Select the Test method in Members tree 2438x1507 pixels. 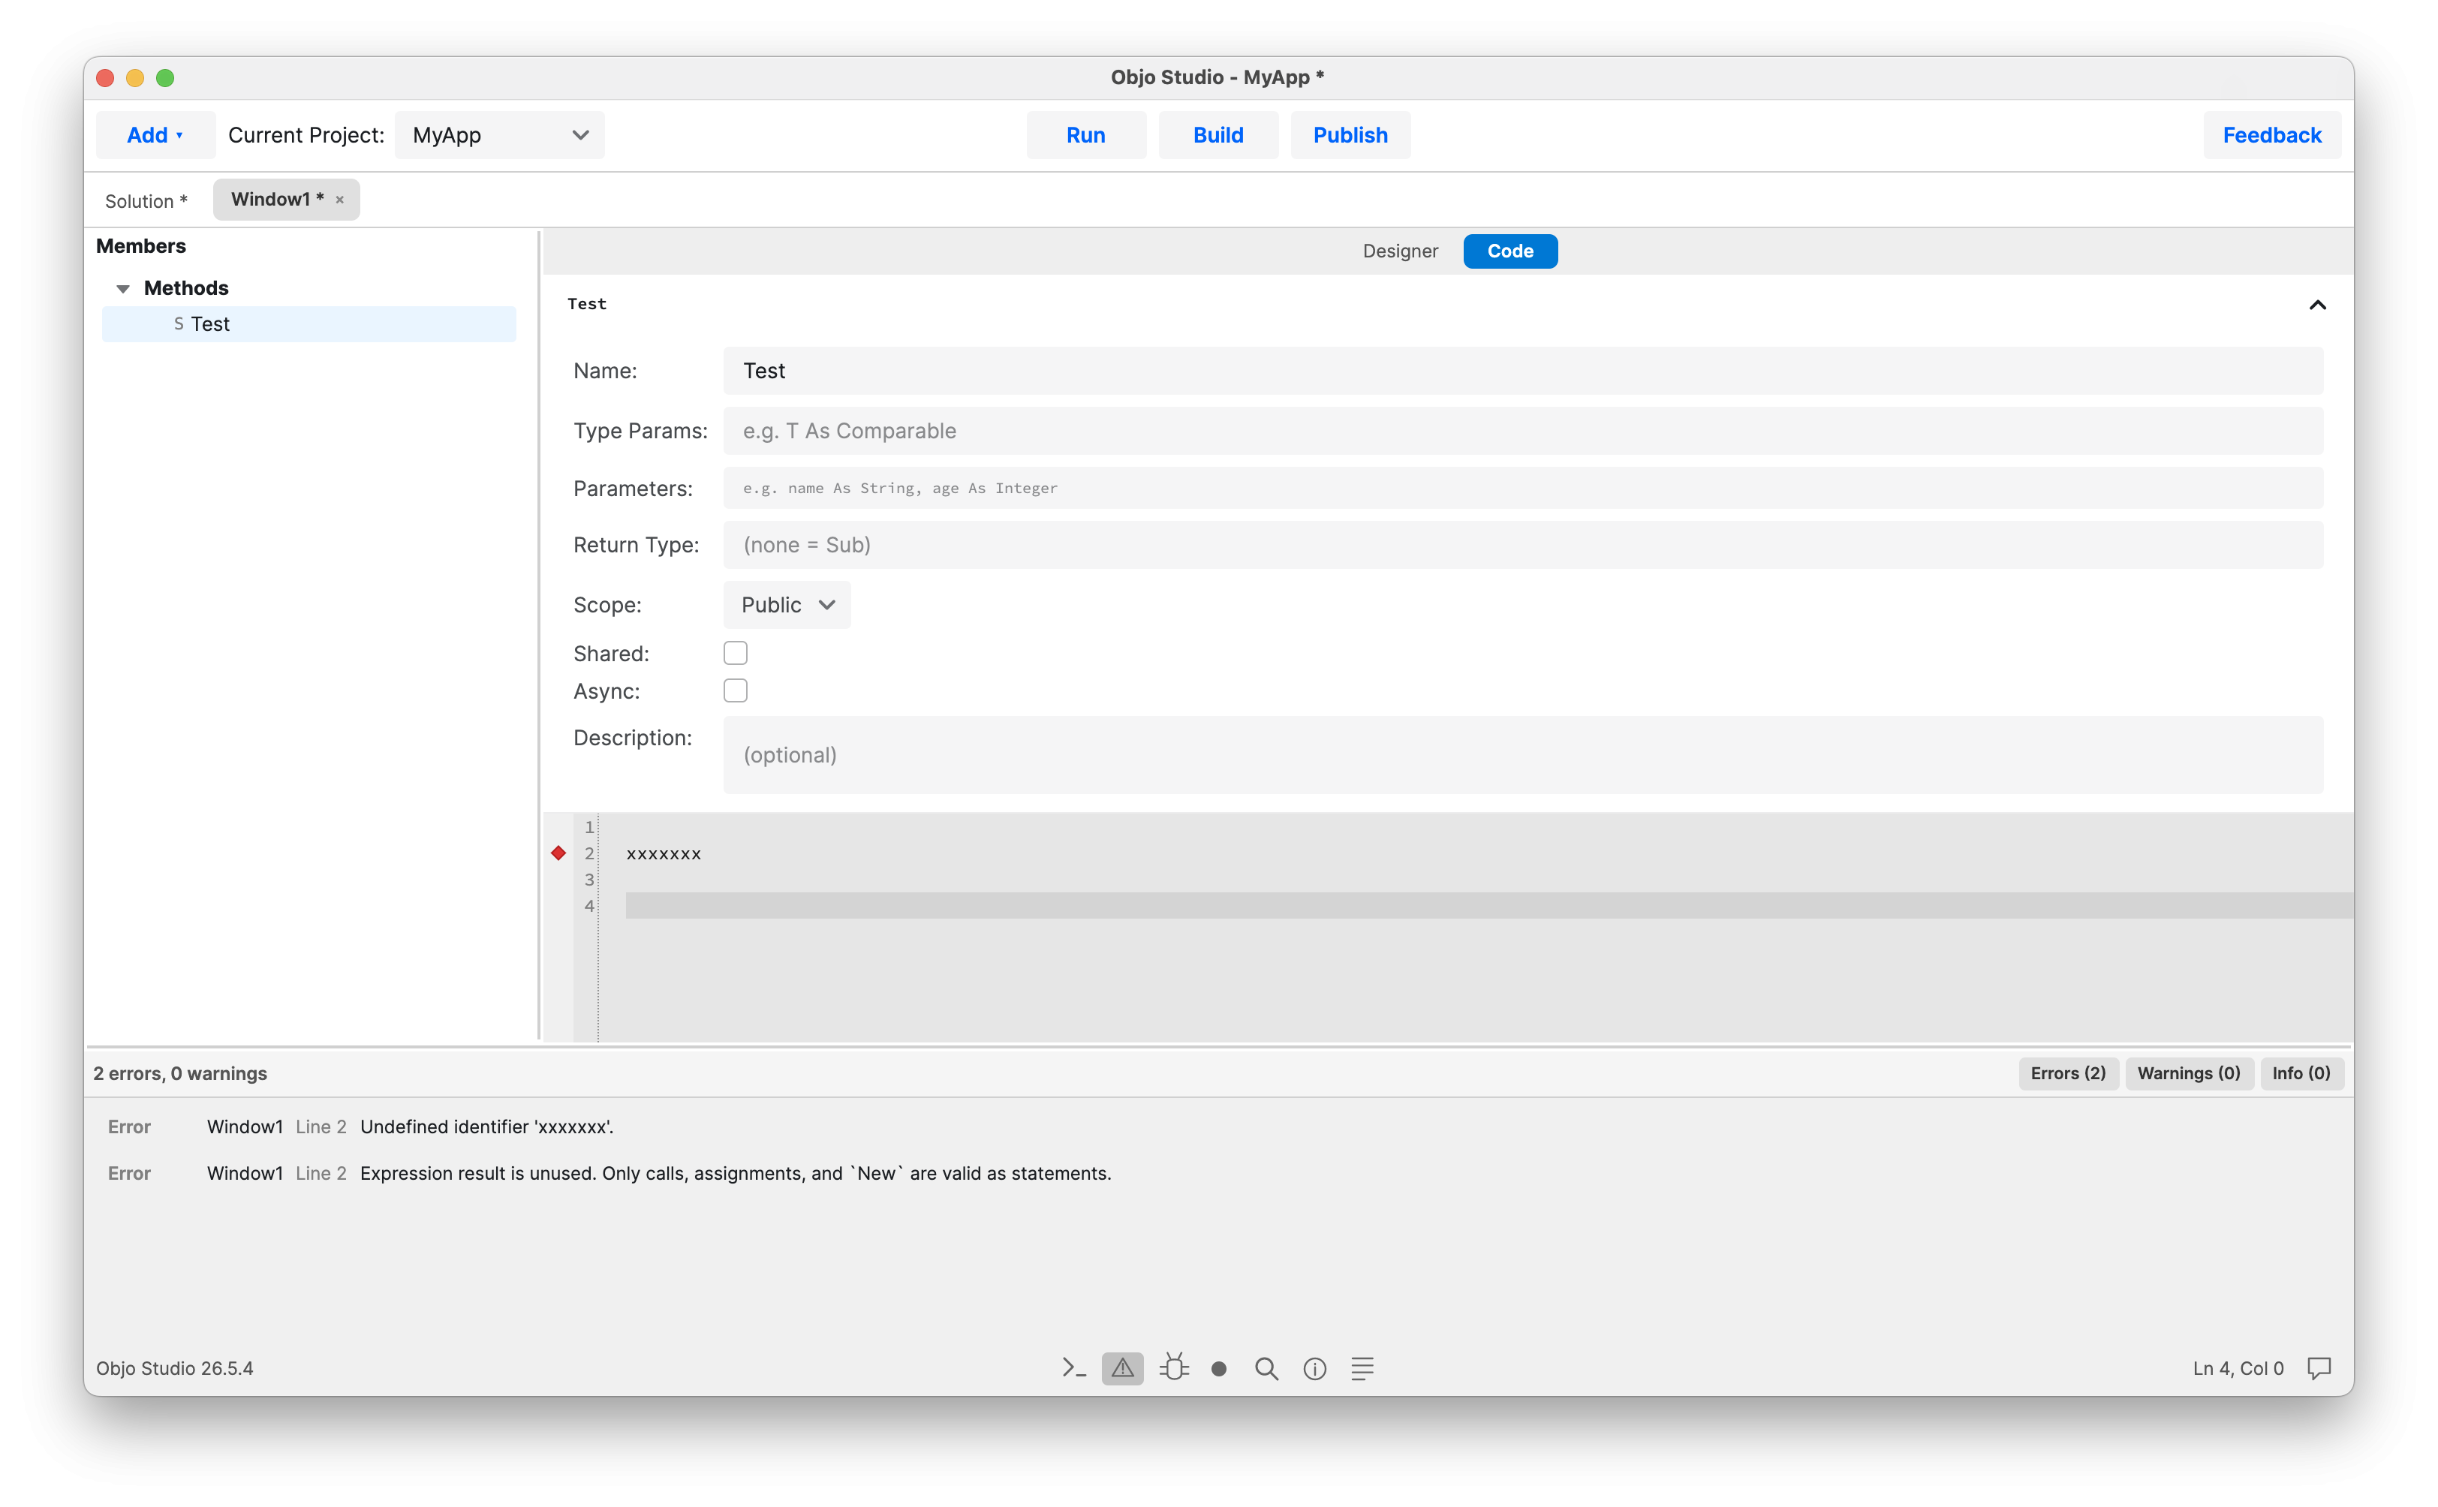click(x=309, y=324)
